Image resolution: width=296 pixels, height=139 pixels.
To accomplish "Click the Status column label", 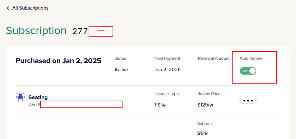I will 120,58.
